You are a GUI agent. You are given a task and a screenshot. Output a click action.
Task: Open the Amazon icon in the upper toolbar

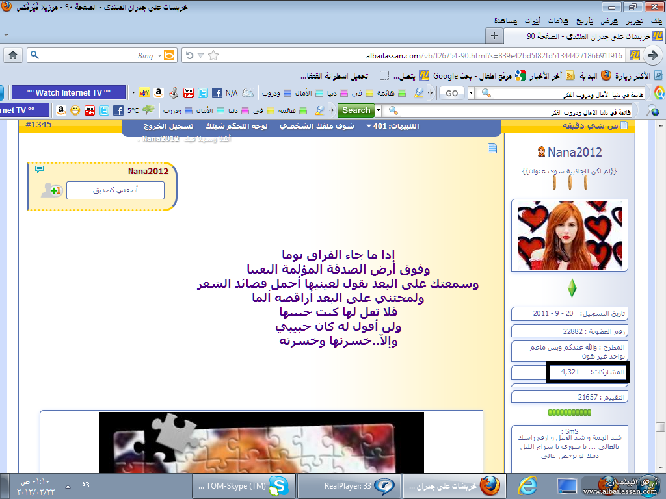tap(159, 93)
